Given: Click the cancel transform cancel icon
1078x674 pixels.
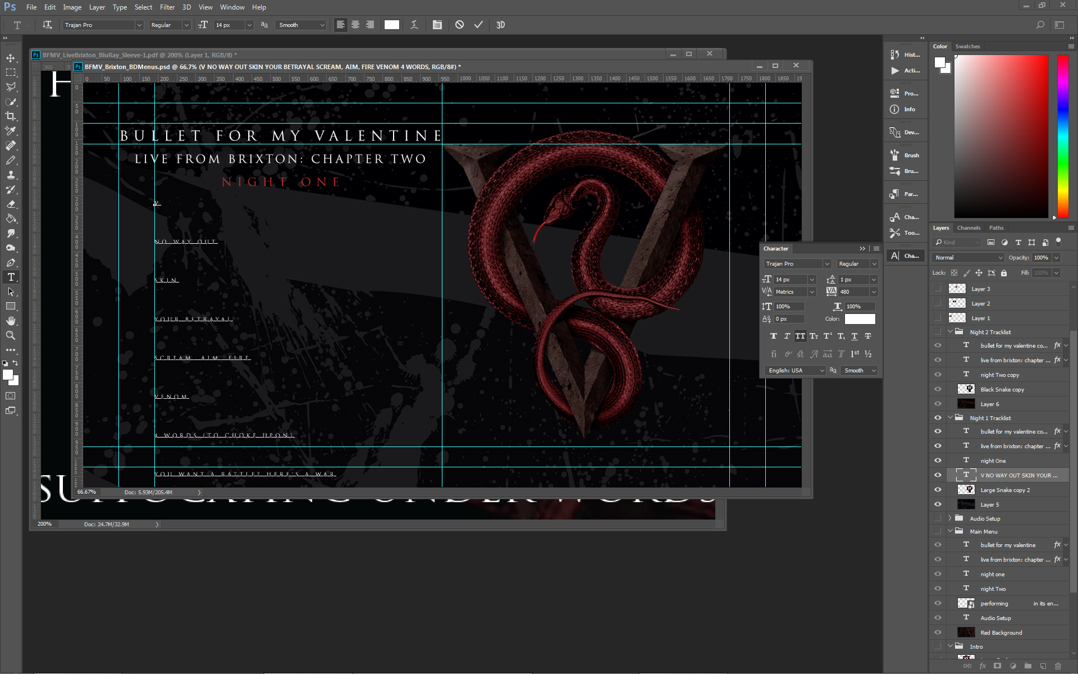Looking at the screenshot, I should click(459, 25).
